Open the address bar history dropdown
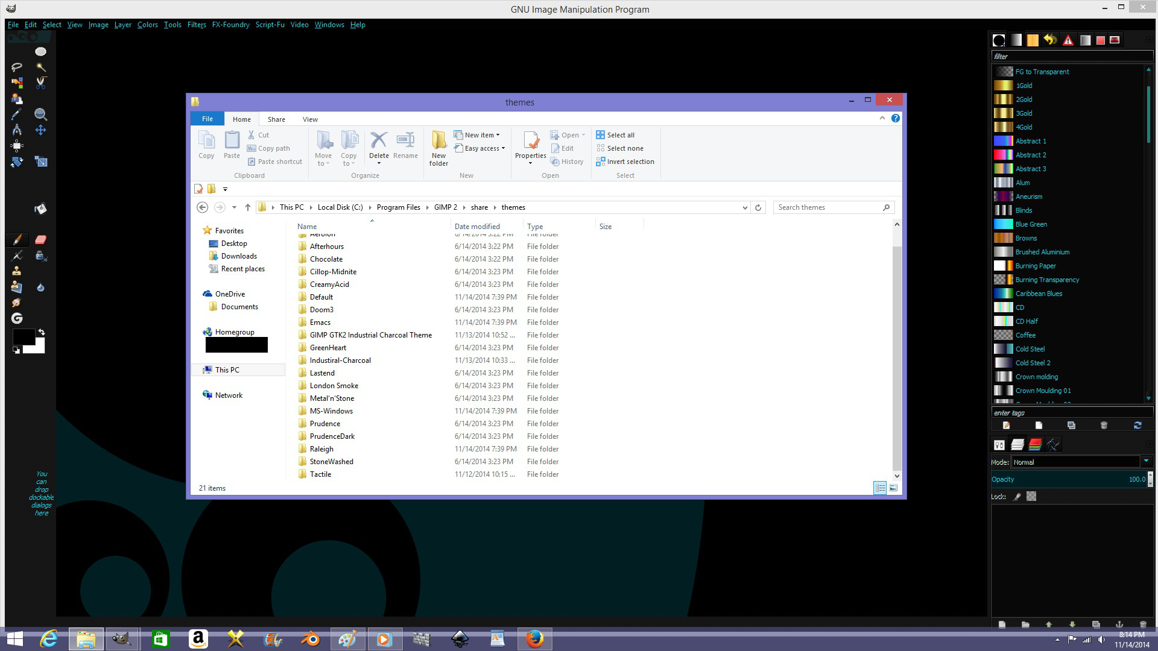Screen dimensions: 1158x651 pos(744,207)
